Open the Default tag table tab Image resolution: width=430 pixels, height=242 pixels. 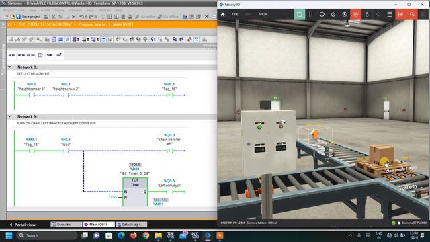tap(132, 225)
